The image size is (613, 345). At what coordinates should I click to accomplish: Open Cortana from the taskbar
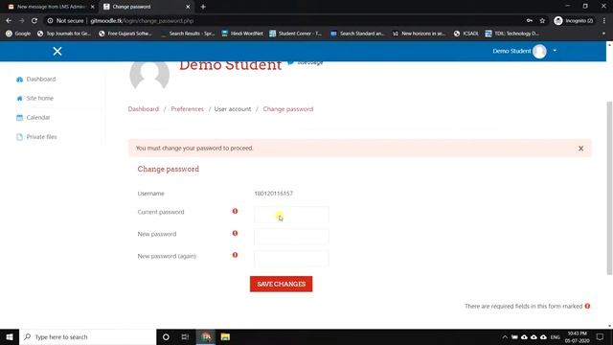166,336
